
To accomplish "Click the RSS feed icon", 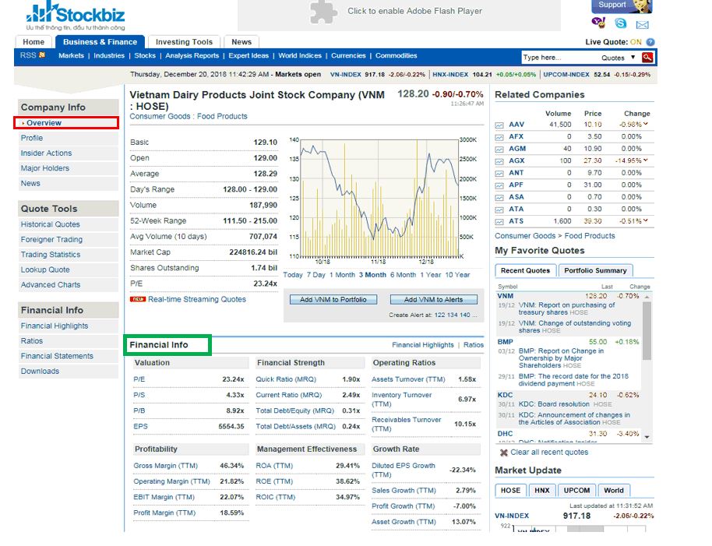I will coord(42,55).
